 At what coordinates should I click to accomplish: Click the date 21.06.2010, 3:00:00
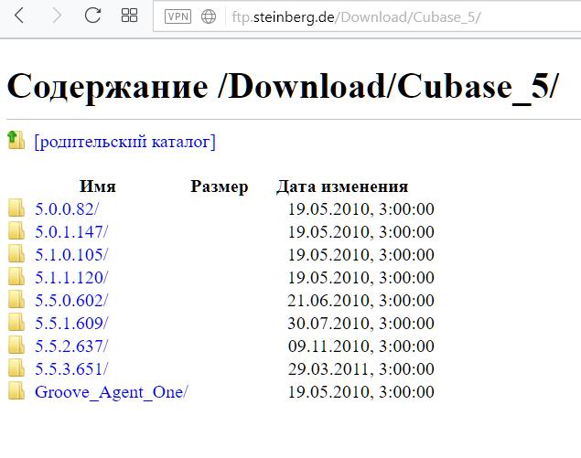[360, 301]
